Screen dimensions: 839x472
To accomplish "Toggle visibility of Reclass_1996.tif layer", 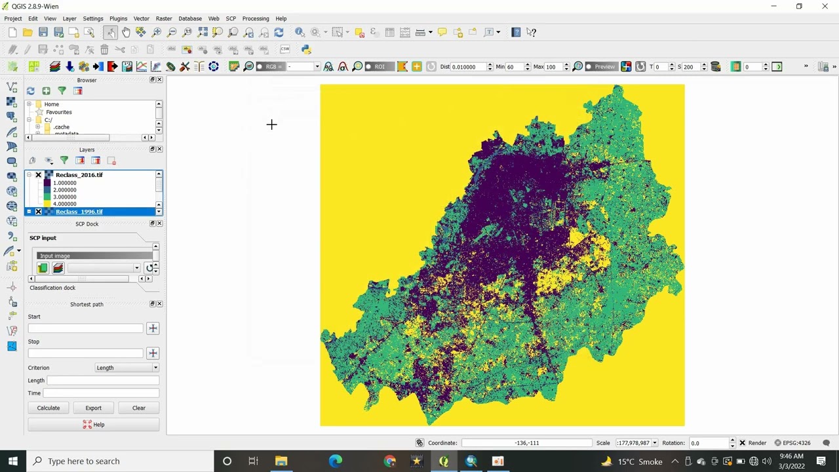I will click(x=38, y=212).
